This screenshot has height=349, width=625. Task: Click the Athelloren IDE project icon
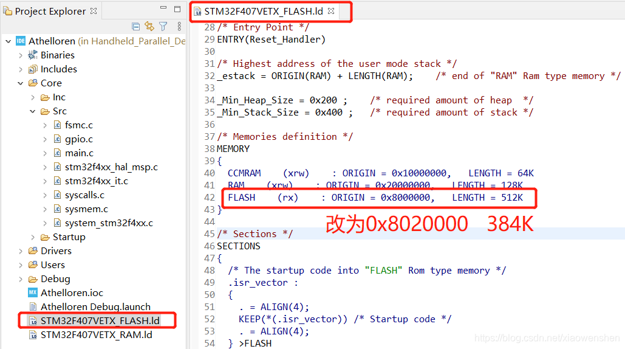pos(20,41)
